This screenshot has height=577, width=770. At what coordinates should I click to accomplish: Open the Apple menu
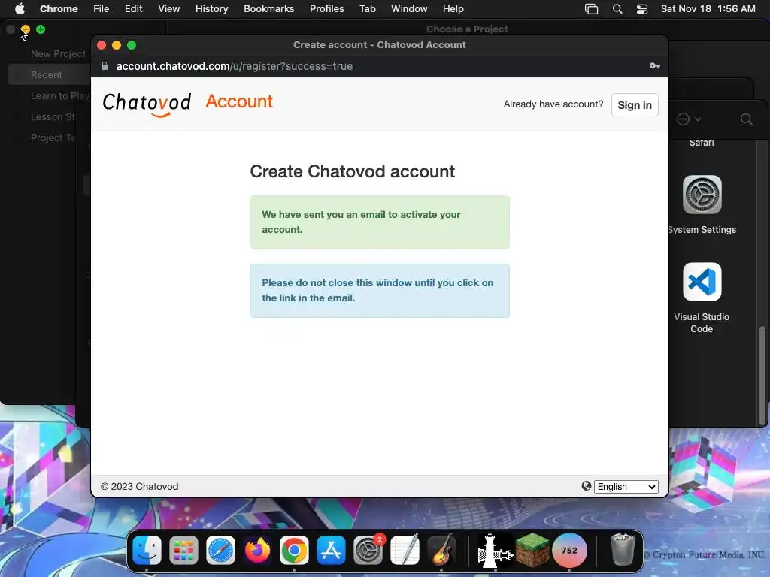pyautogui.click(x=20, y=8)
